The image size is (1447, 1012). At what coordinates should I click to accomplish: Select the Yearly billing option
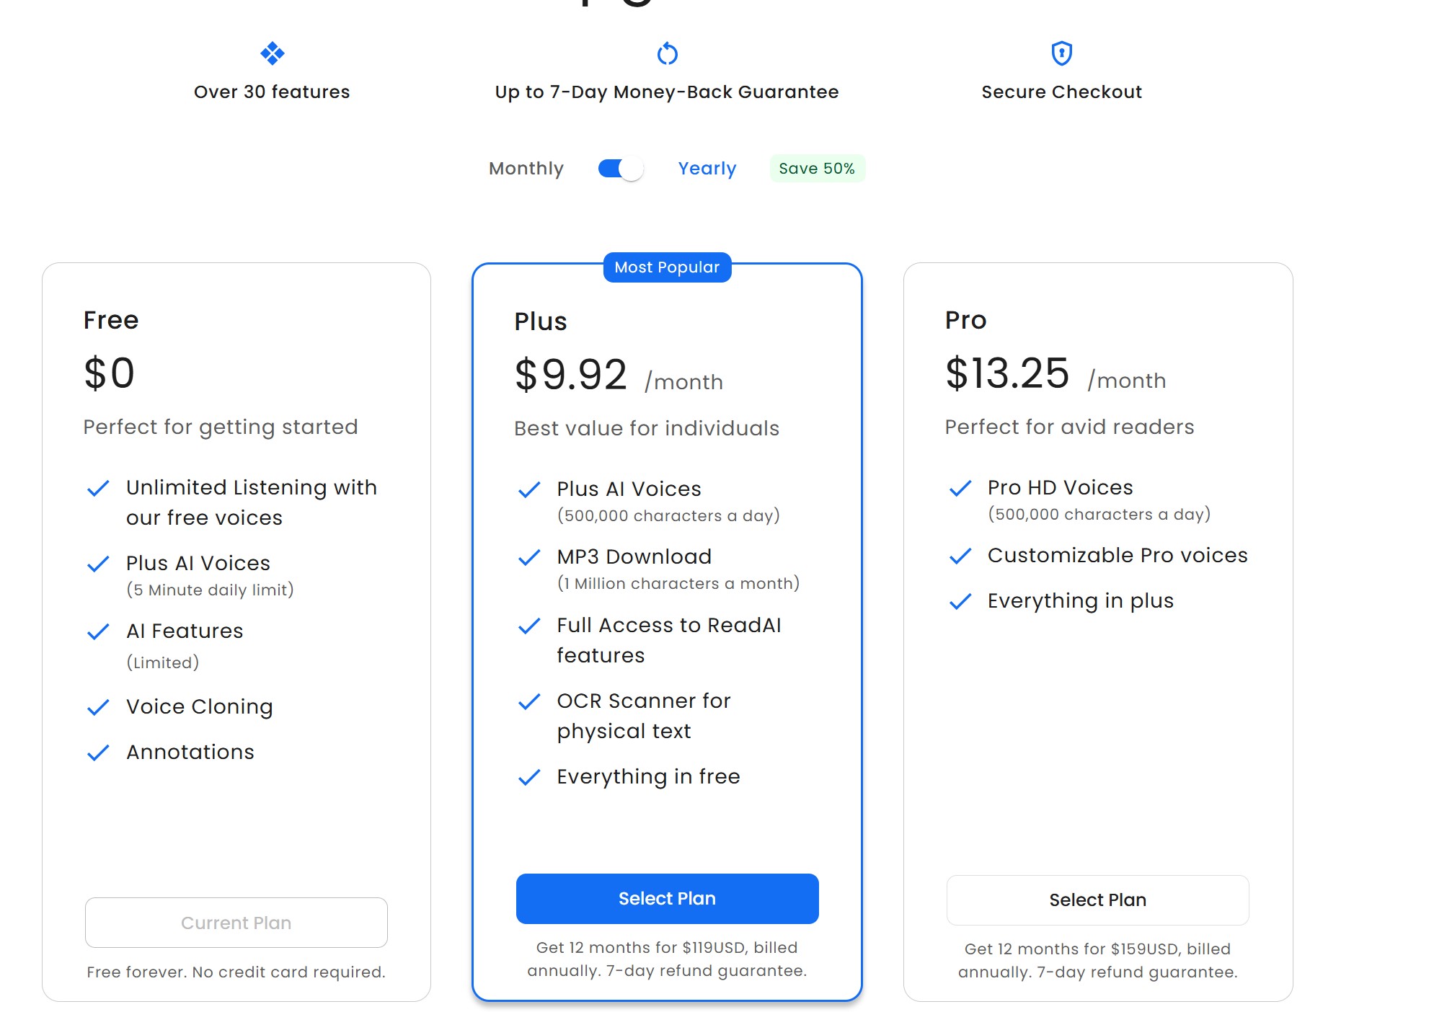(707, 169)
